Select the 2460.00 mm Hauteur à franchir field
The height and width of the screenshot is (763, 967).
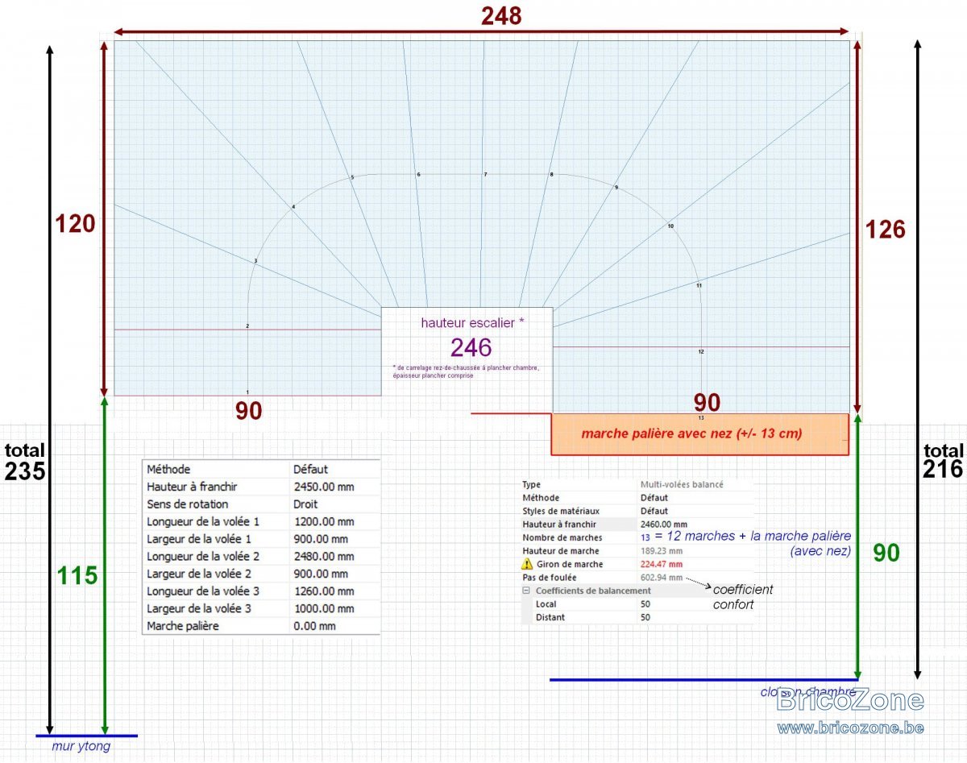663,524
